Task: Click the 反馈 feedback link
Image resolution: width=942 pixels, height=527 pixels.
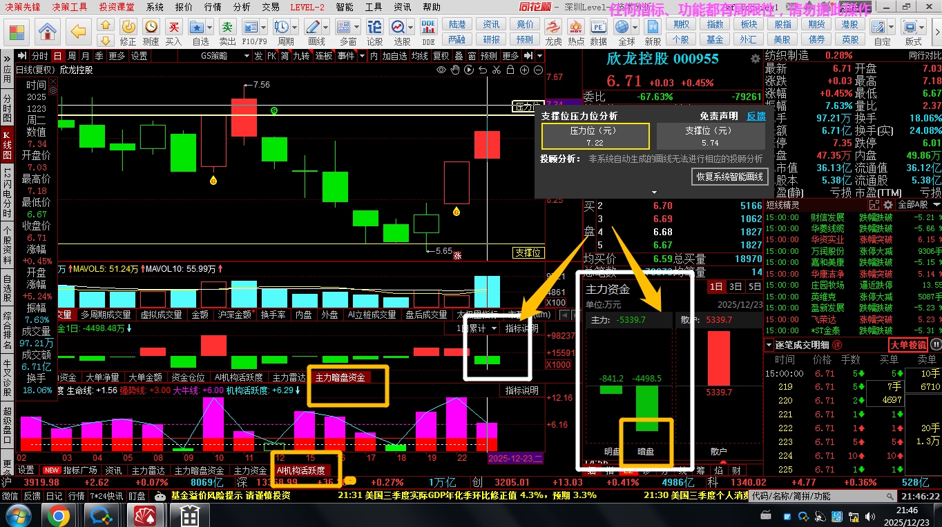Action: (x=756, y=116)
